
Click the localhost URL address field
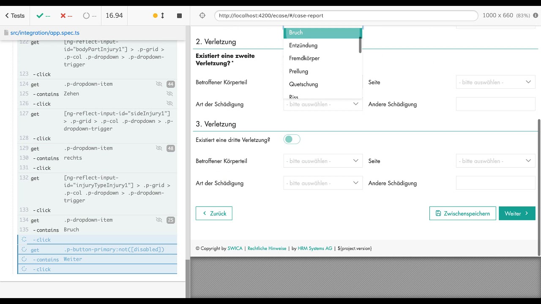tap(346, 16)
